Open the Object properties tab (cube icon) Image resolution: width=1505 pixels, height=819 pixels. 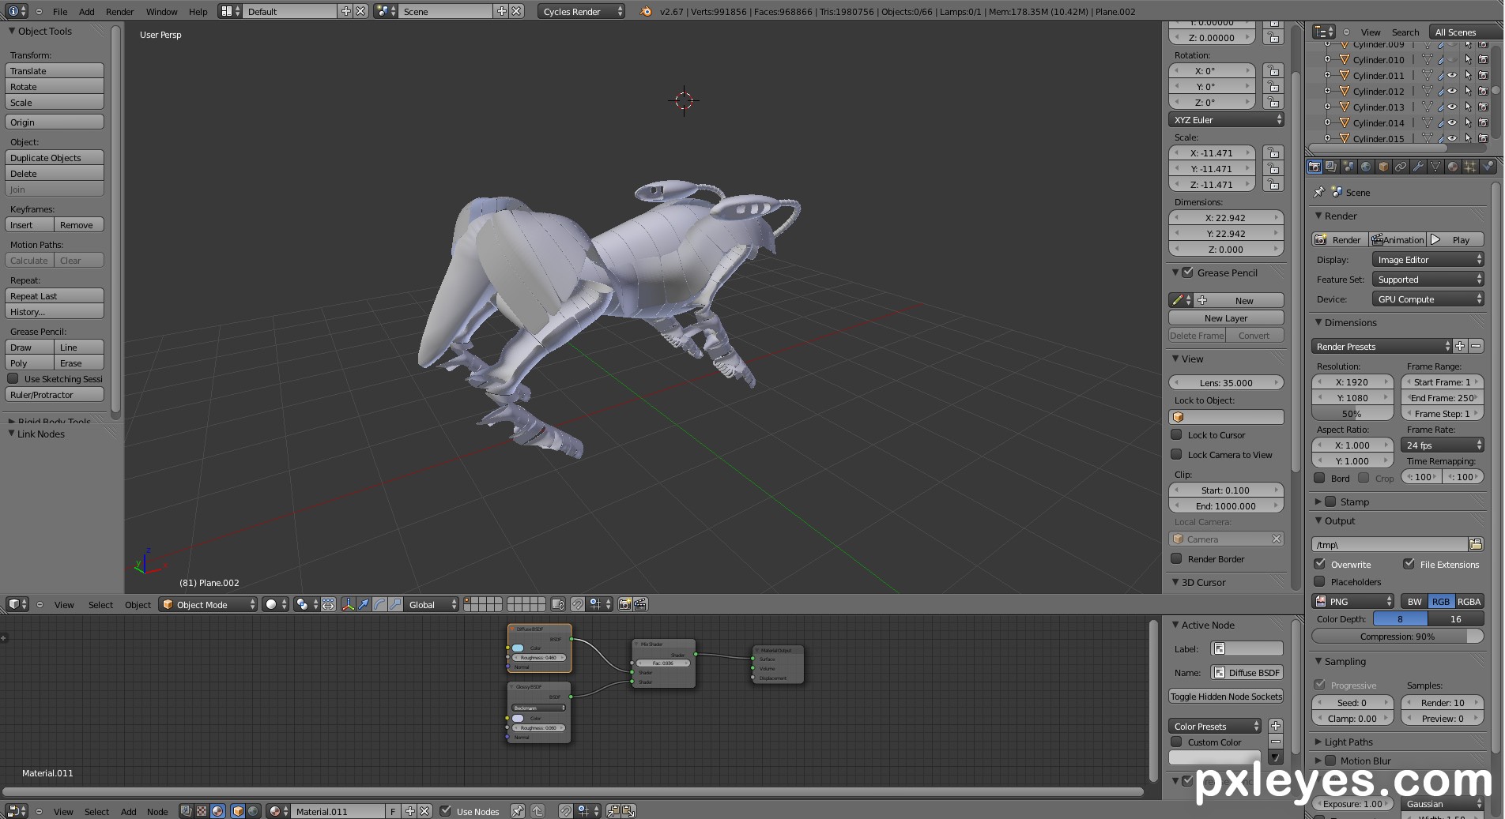pyautogui.click(x=1383, y=167)
